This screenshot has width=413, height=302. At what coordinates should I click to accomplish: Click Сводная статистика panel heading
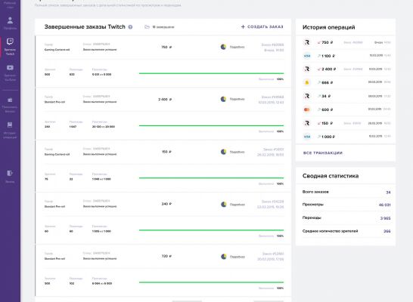[x=331, y=176]
